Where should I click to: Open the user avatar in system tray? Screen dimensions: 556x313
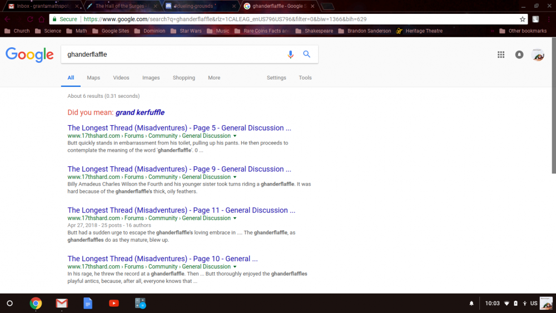pos(546,304)
